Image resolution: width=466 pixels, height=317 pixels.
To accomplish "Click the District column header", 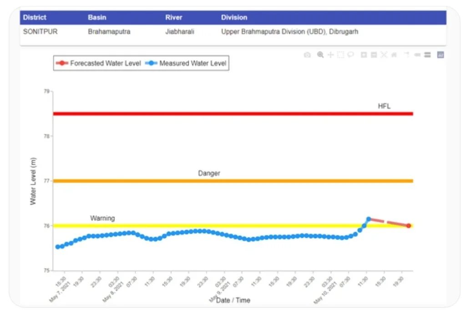I will 35,17.
